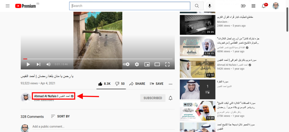Open video settings gear menu
289x132 pixels.
click(137, 64)
